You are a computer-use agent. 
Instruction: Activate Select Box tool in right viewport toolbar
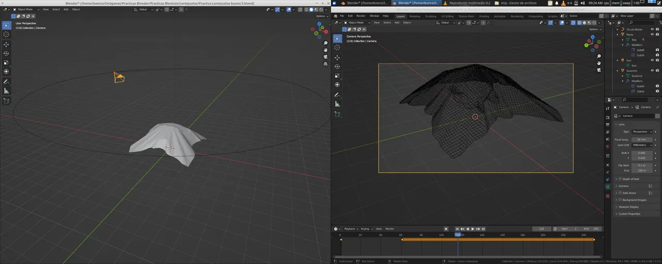point(337,39)
